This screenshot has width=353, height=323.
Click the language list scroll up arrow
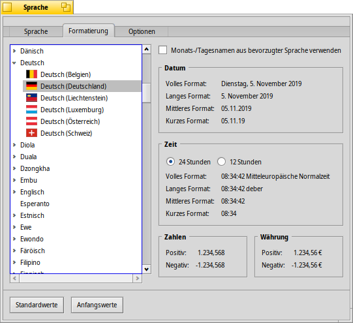pos(147,49)
